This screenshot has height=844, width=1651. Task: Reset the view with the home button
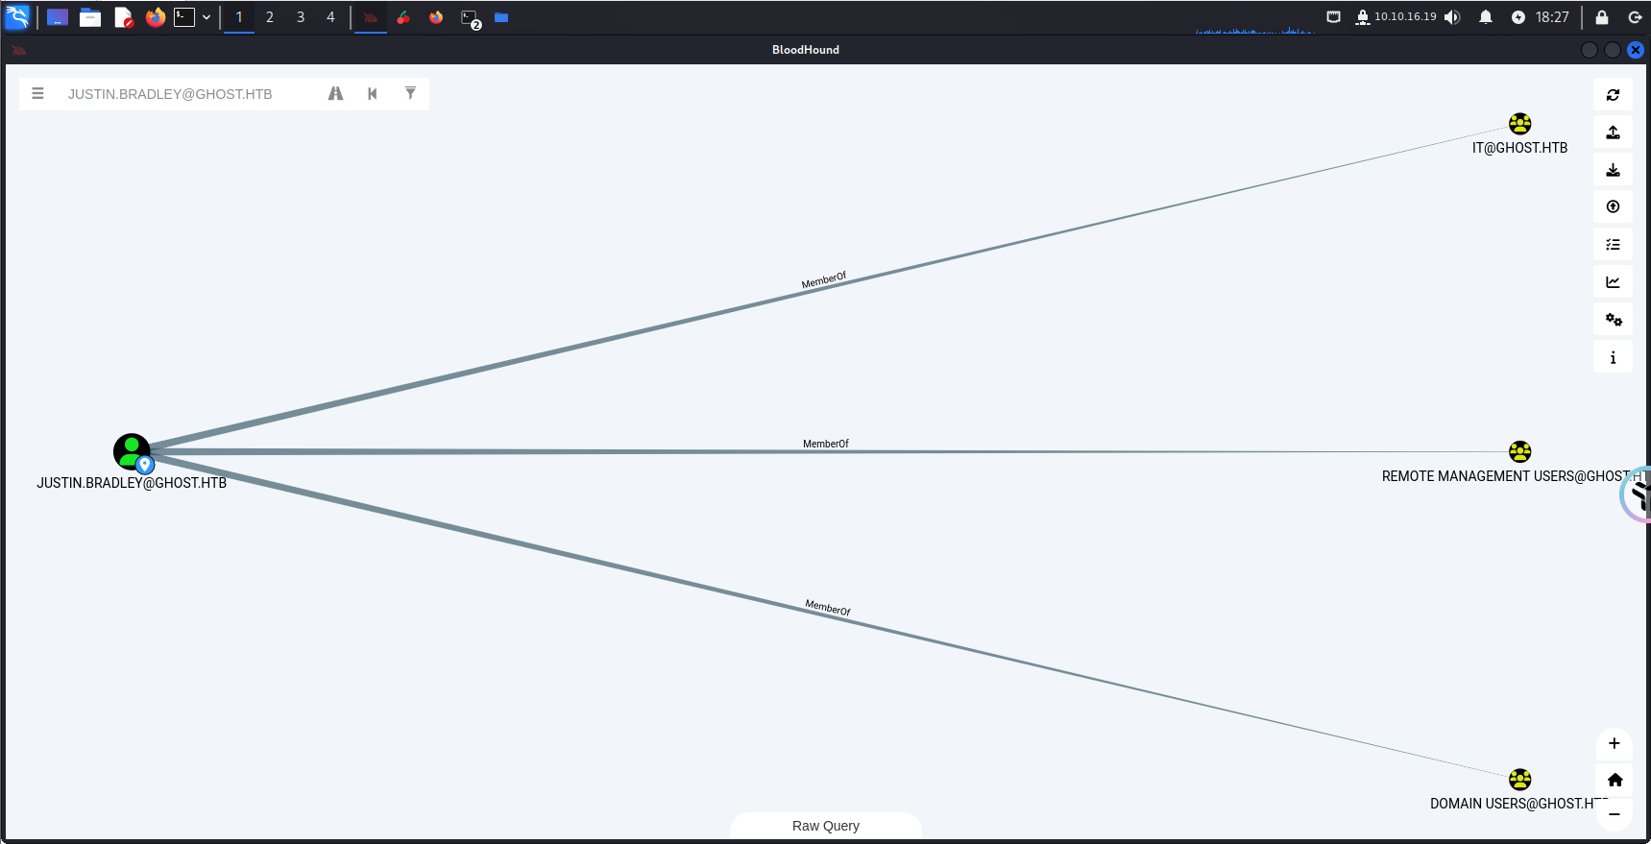tap(1614, 780)
